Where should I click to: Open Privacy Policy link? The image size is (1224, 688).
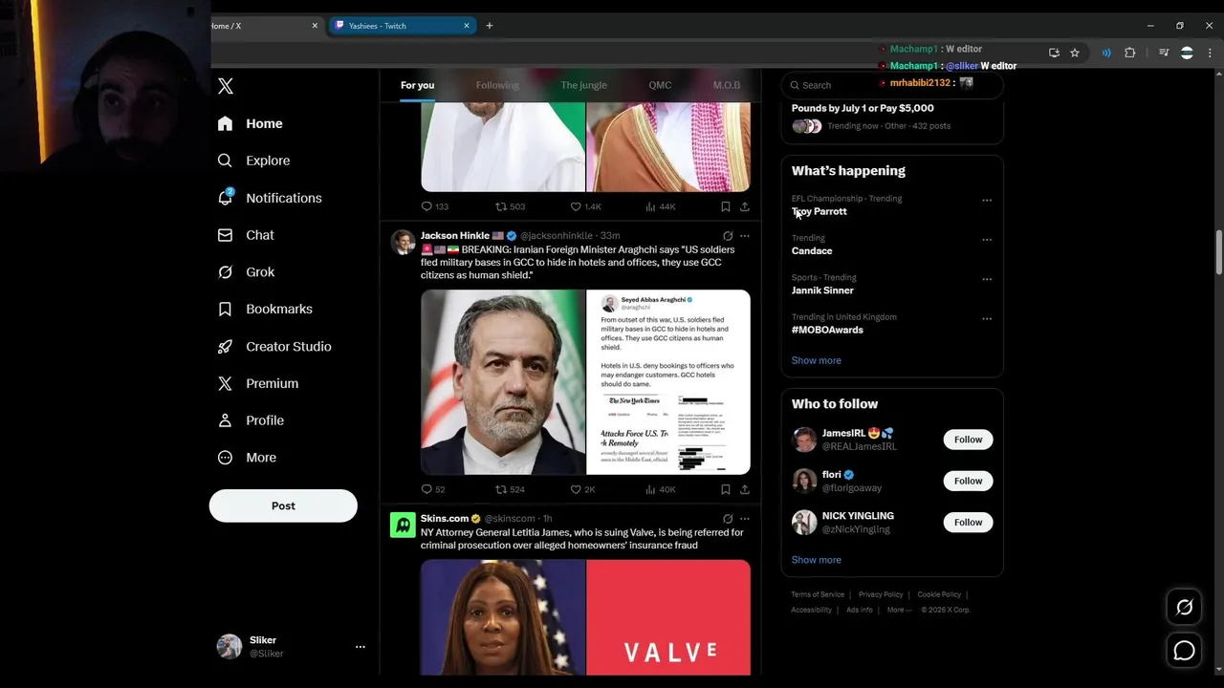tap(881, 594)
